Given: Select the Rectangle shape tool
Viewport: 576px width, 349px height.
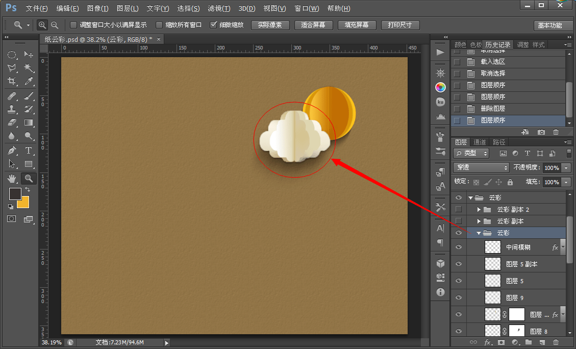Looking at the screenshot, I should point(28,164).
